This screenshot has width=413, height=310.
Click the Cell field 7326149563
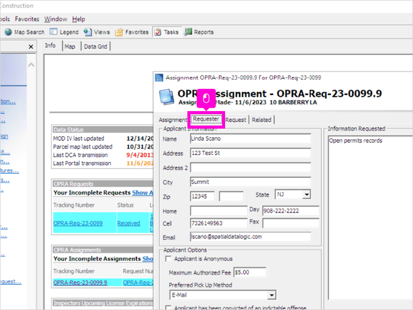click(x=219, y=223)
